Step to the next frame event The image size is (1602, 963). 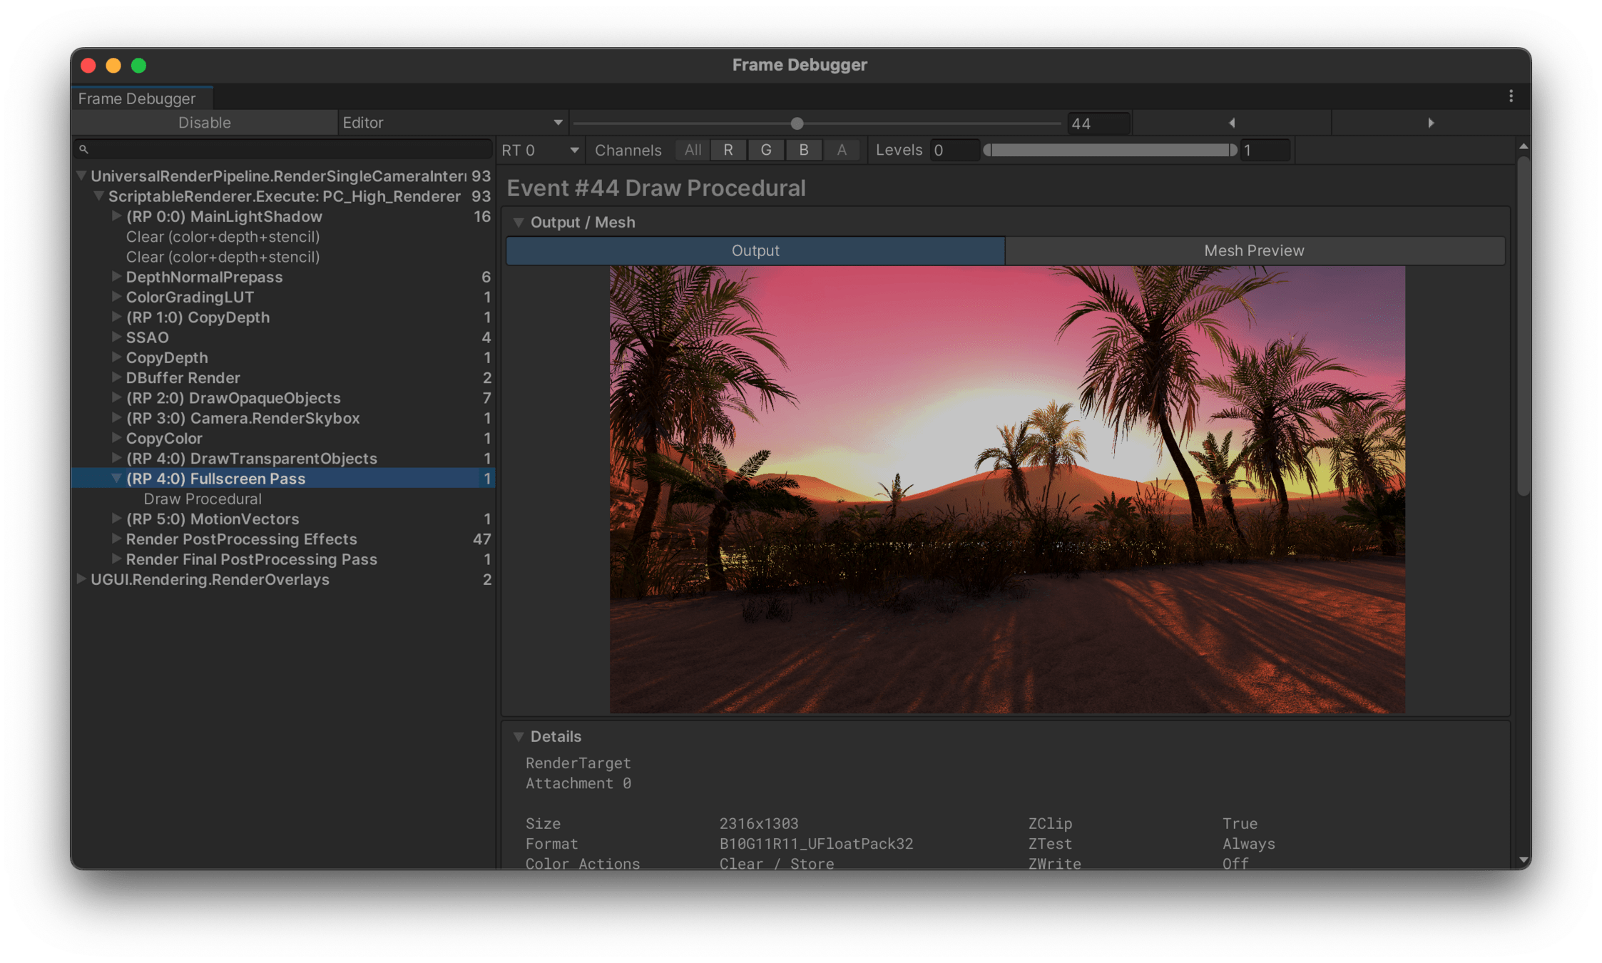[1431, 123]
